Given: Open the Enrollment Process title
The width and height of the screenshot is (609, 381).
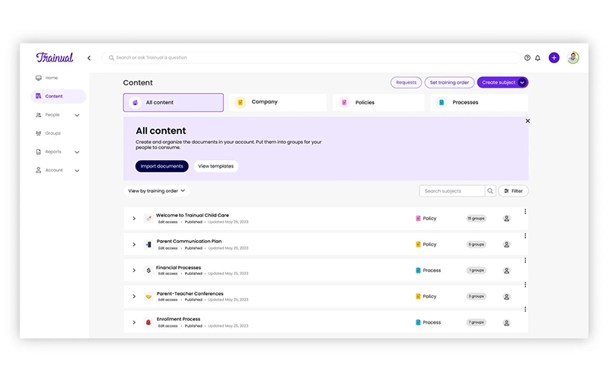Looking at the screenshot, I should pos(178,319).
